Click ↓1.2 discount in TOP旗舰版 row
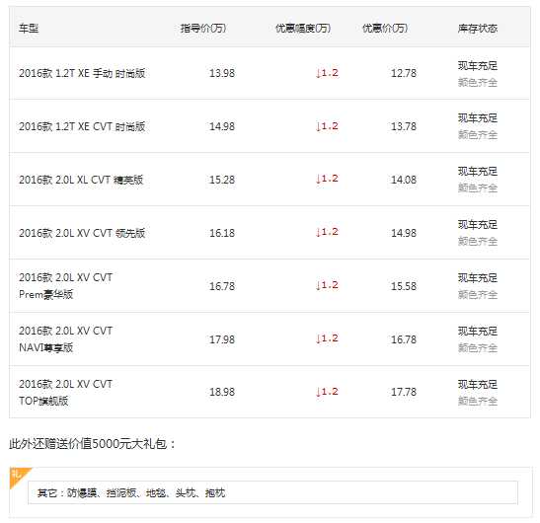The image size is (540, 523). pos(327,392)
